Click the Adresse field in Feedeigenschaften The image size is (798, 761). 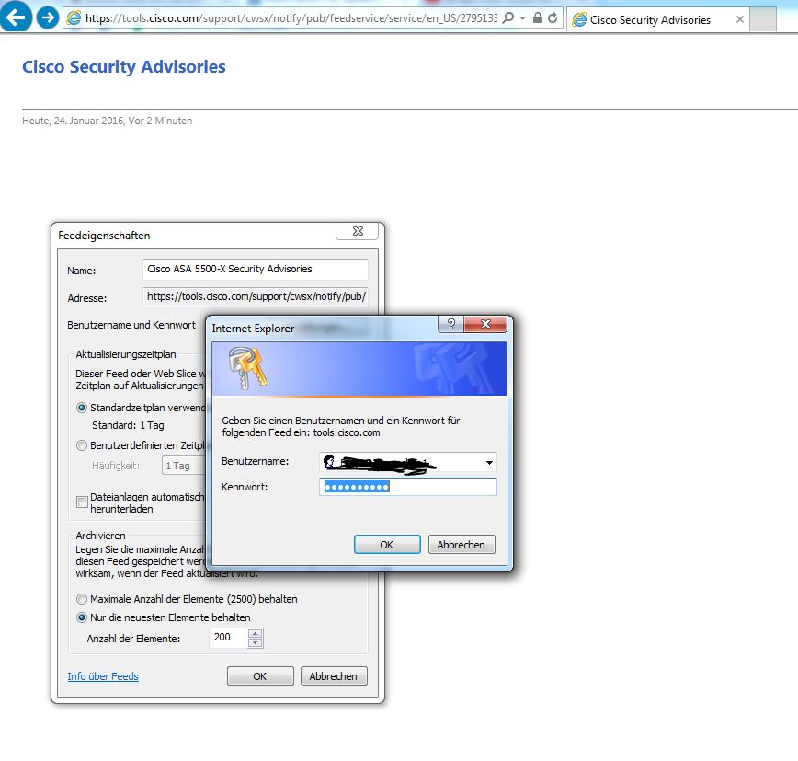(256, 297)
